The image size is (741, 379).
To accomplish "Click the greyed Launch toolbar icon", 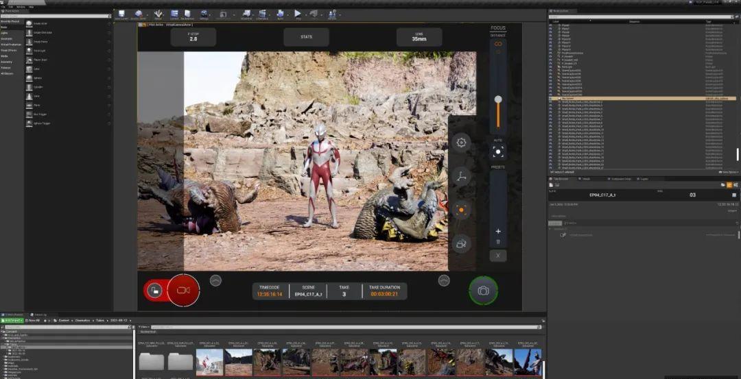I will (314, 14).
